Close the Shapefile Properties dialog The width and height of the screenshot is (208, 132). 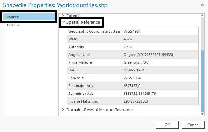(x=199, y=5)
